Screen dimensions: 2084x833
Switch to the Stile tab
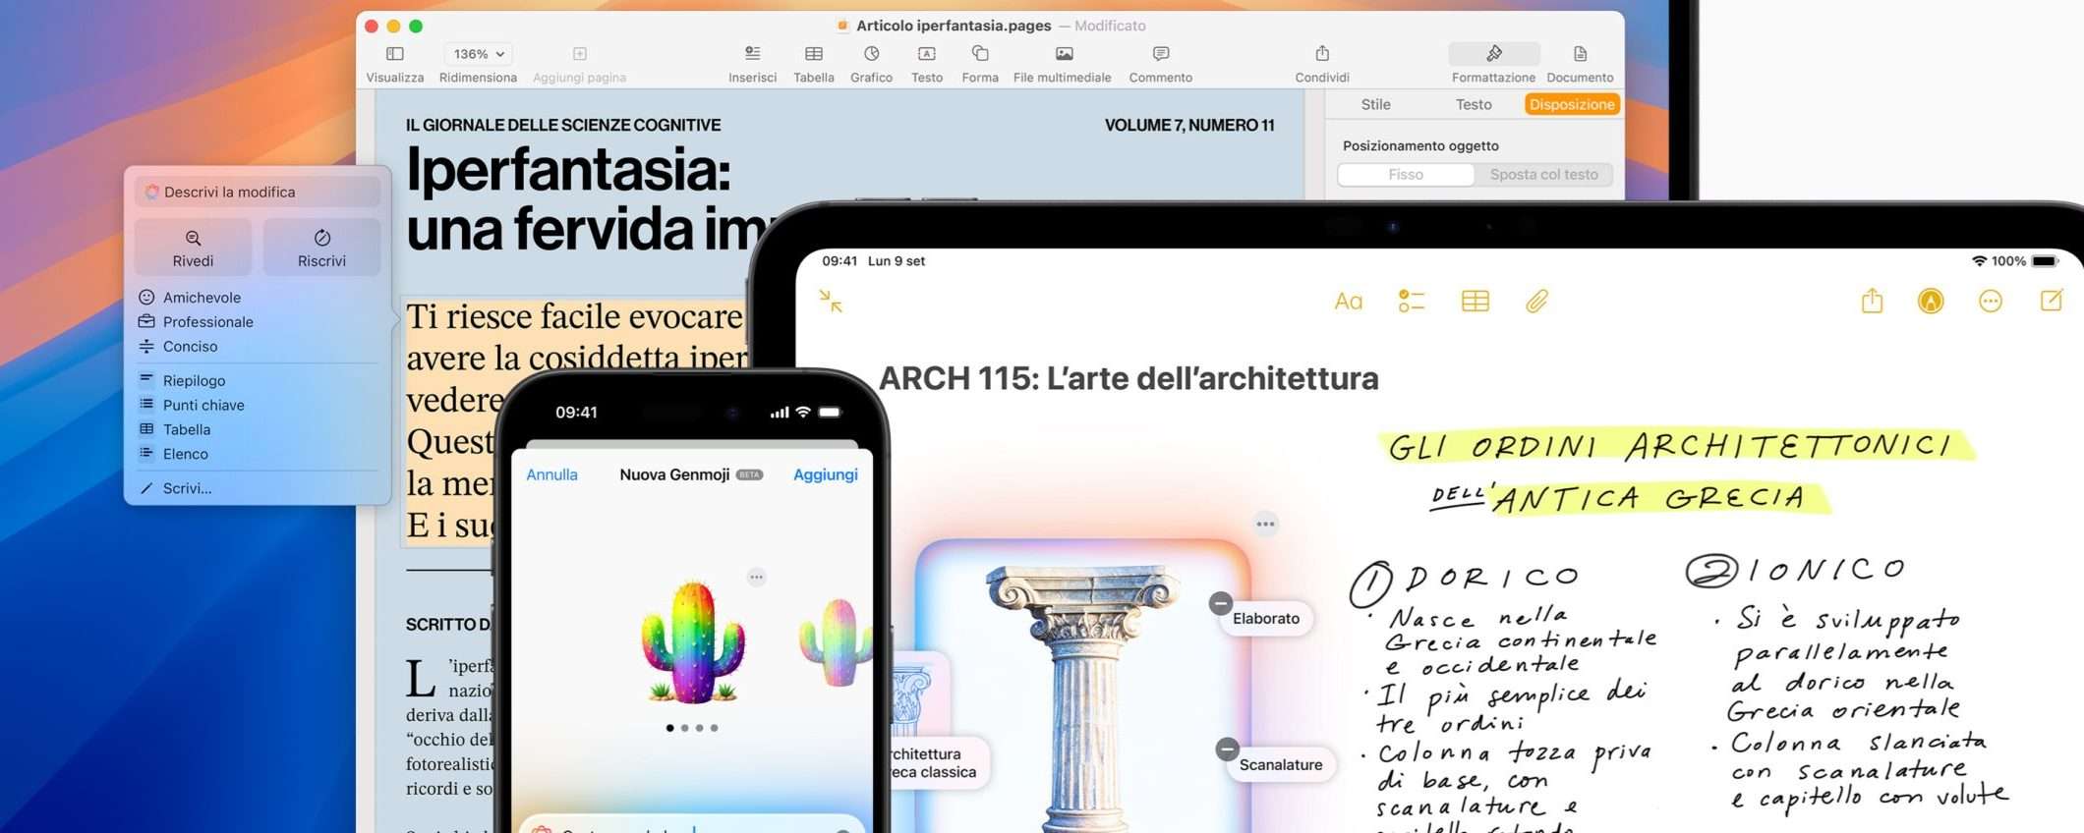1375,105
